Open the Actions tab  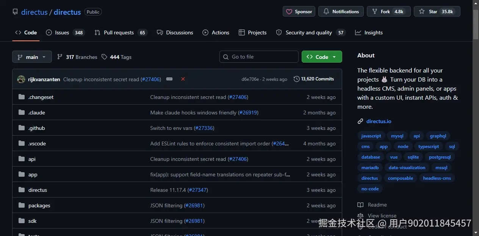tap(216, 32)
